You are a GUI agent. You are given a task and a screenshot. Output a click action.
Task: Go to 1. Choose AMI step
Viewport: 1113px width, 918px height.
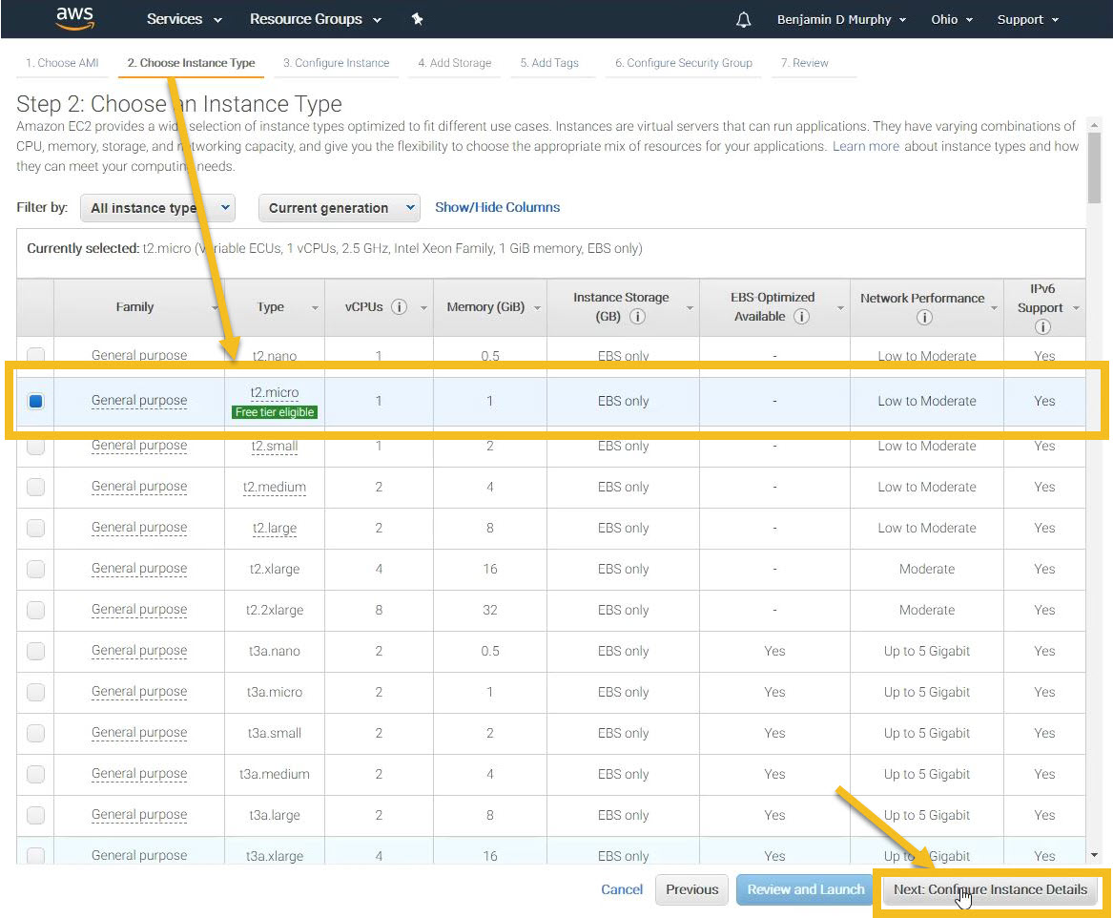pos(62,62)
